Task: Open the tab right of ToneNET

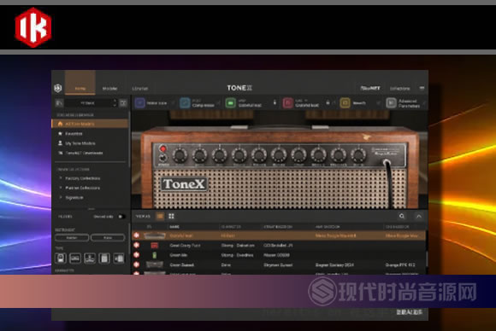Action: [x=400, y=89]
